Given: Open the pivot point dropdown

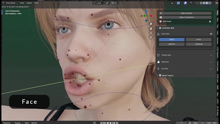Looking at the screenshot, I should tap(108, 3).
